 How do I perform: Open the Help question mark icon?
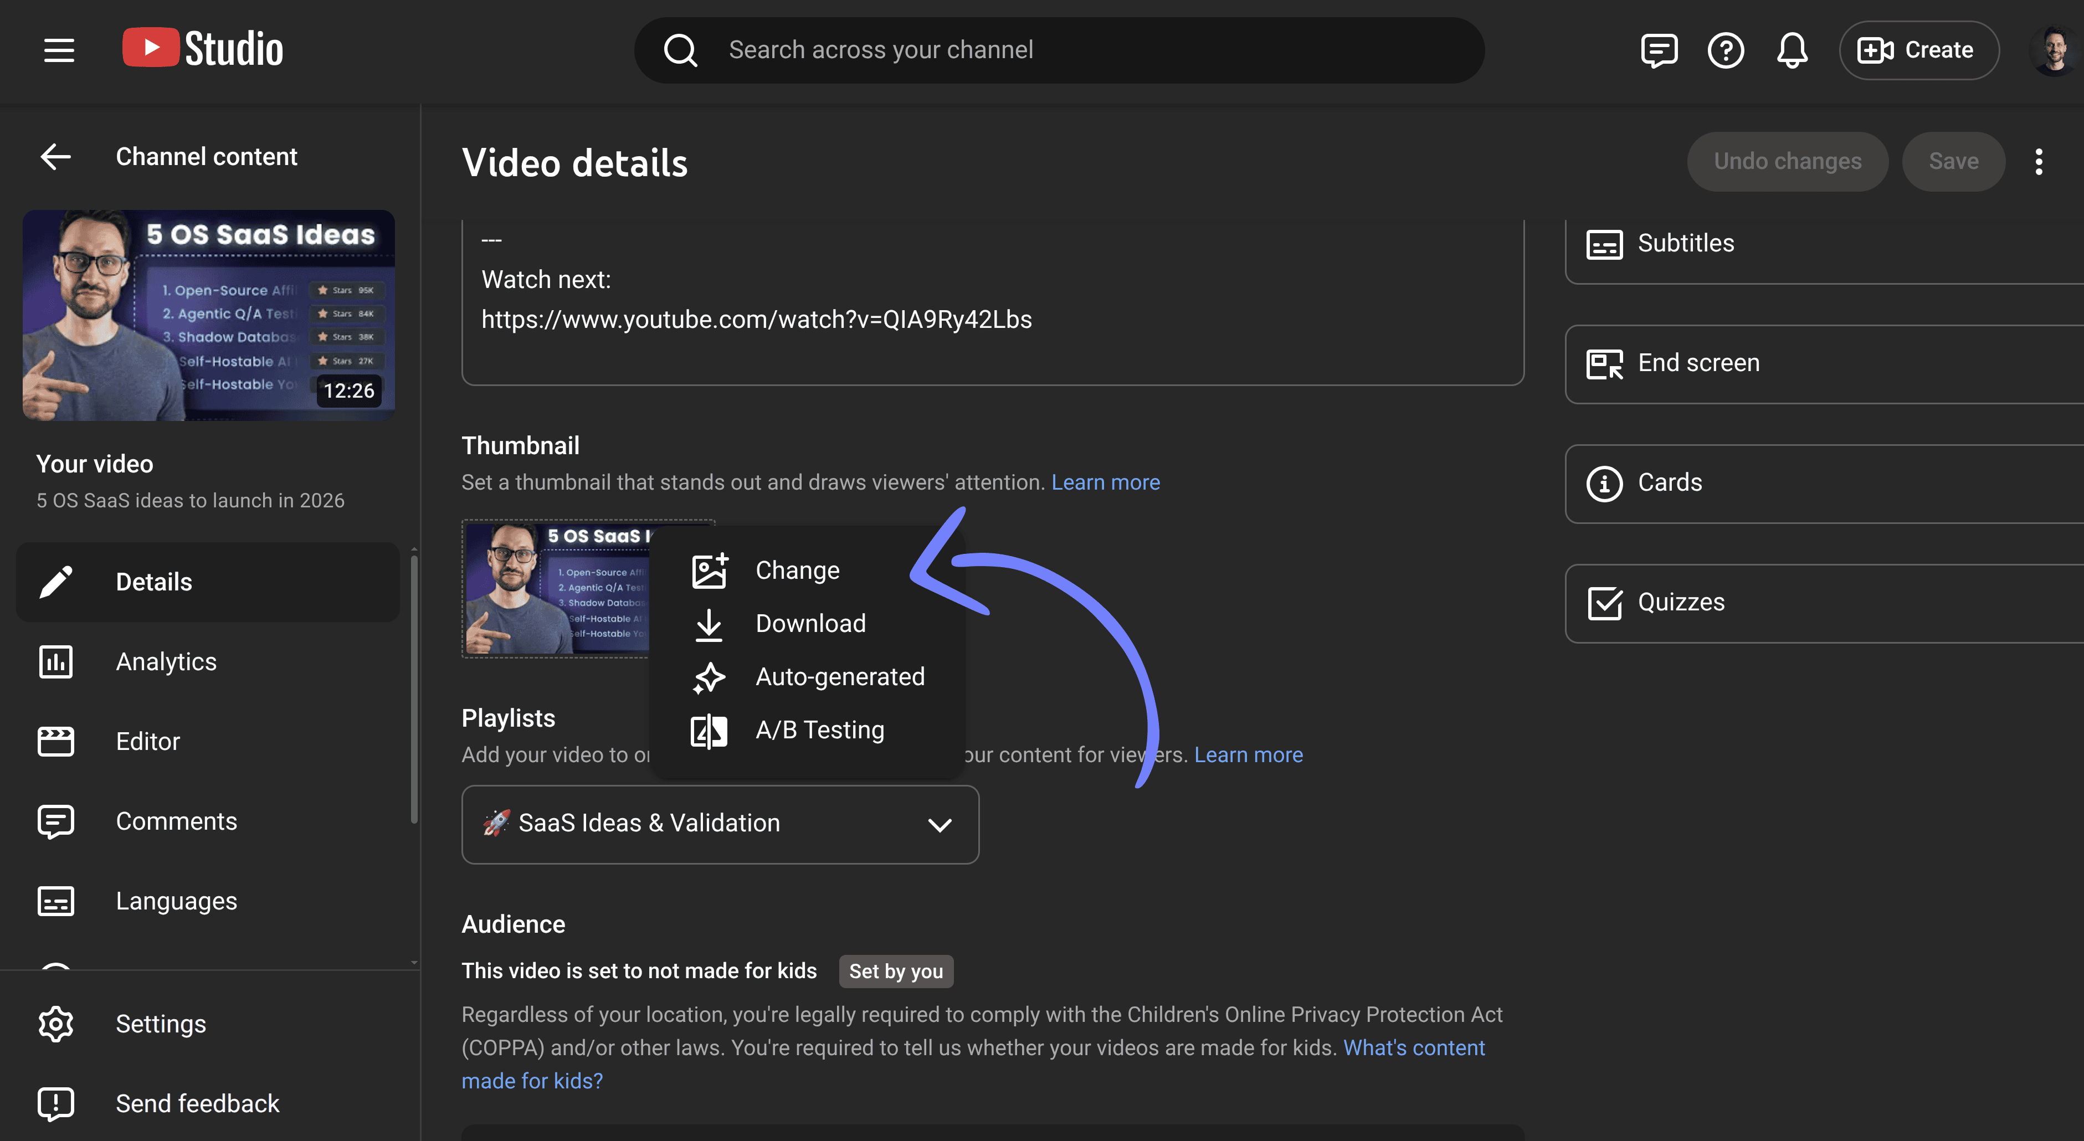pos(1726,50)
